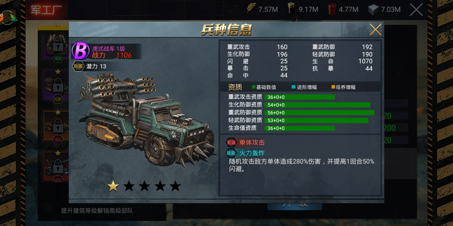This screenshot has width=453, height=226.
Task: Tap the purple B grade badge
Action: click(81, 51)
